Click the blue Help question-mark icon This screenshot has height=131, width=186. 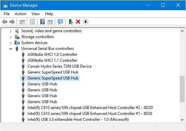pos(42,22)
